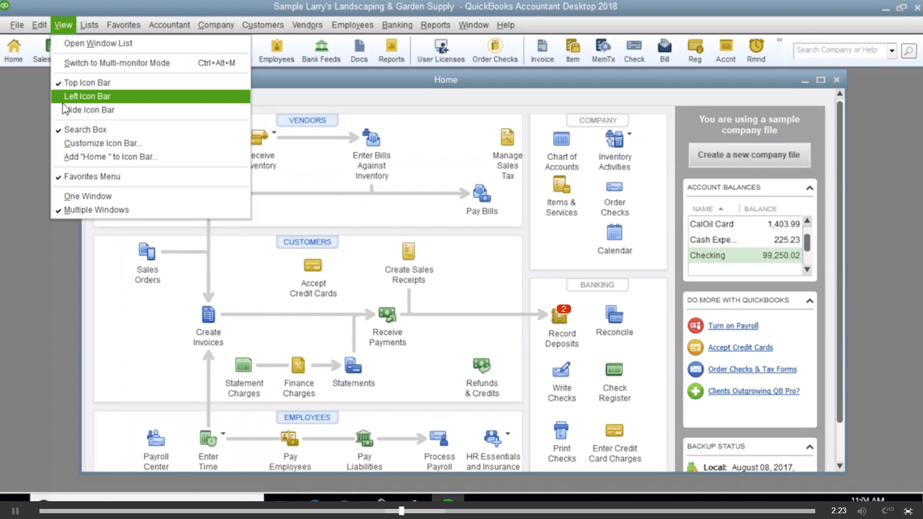Open the Search Company or Help dropdown
This screenshot has height=519, width=923.
click(x=892, y=50)
